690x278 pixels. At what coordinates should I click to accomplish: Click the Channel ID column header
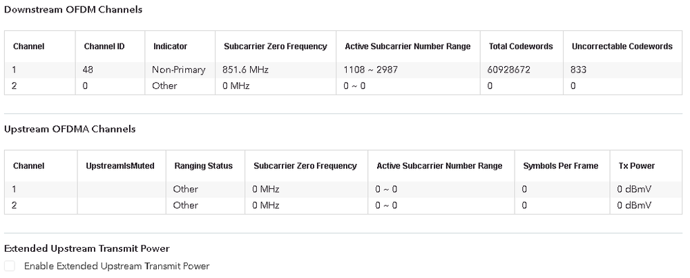click(x=104, y=46)
